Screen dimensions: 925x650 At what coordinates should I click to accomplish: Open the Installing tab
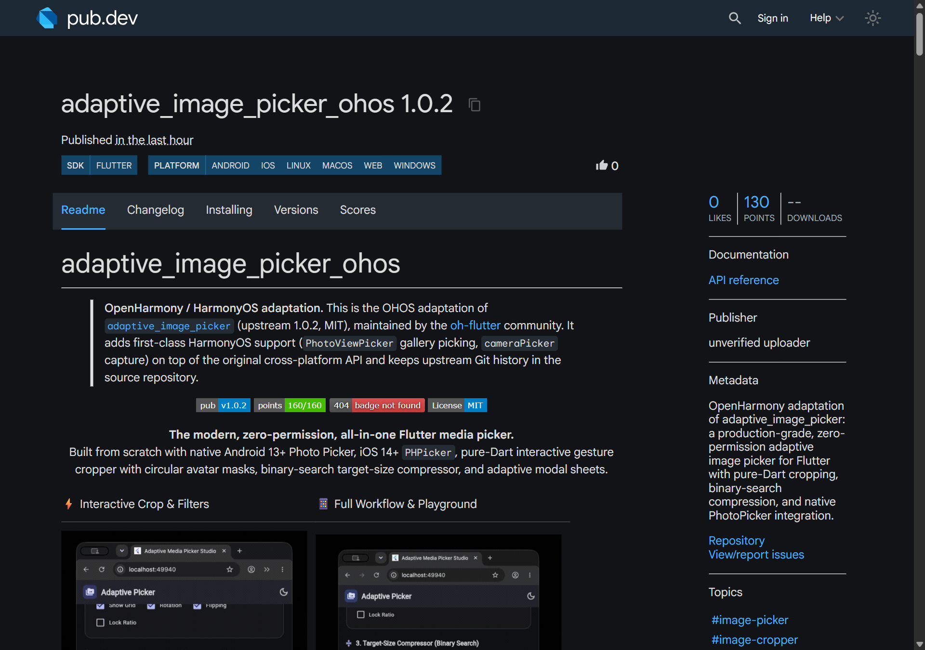[229, 210]
